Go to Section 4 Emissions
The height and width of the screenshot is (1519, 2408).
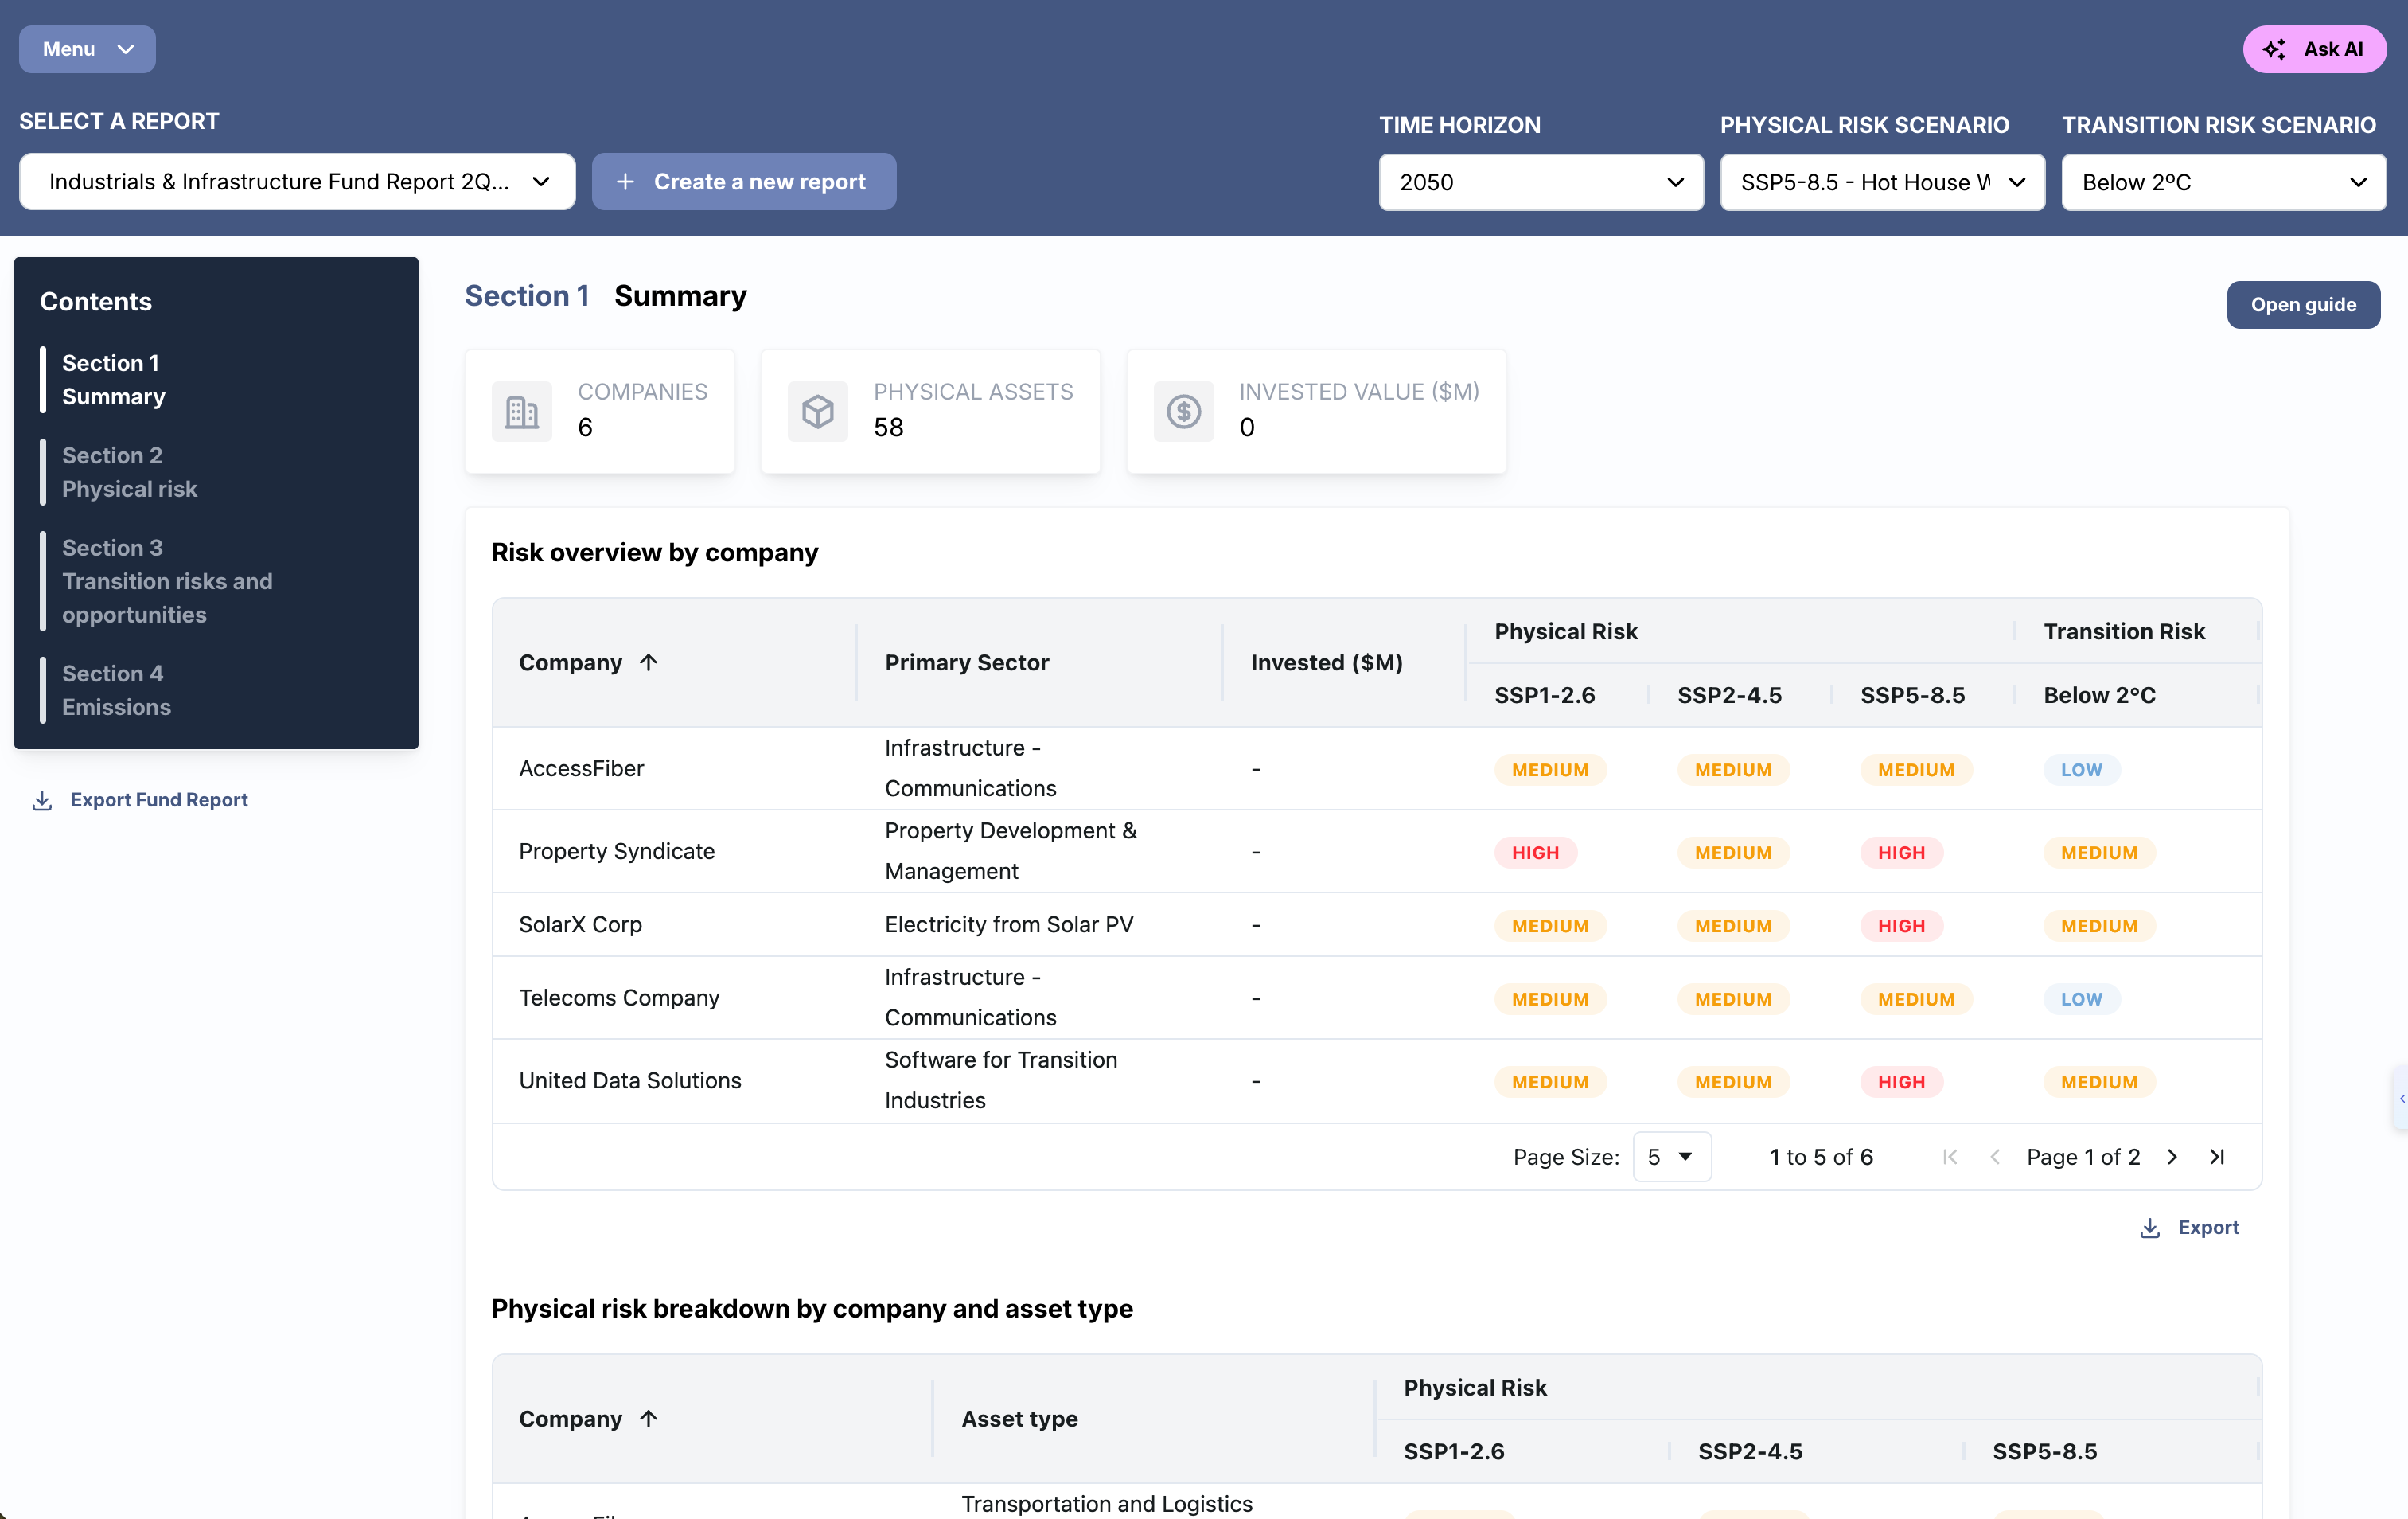[116, 690]
